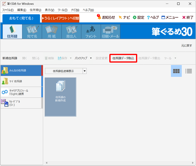Click the お知らせ notification bell
This screenshot has width=196, height=166.
(106, 17)
